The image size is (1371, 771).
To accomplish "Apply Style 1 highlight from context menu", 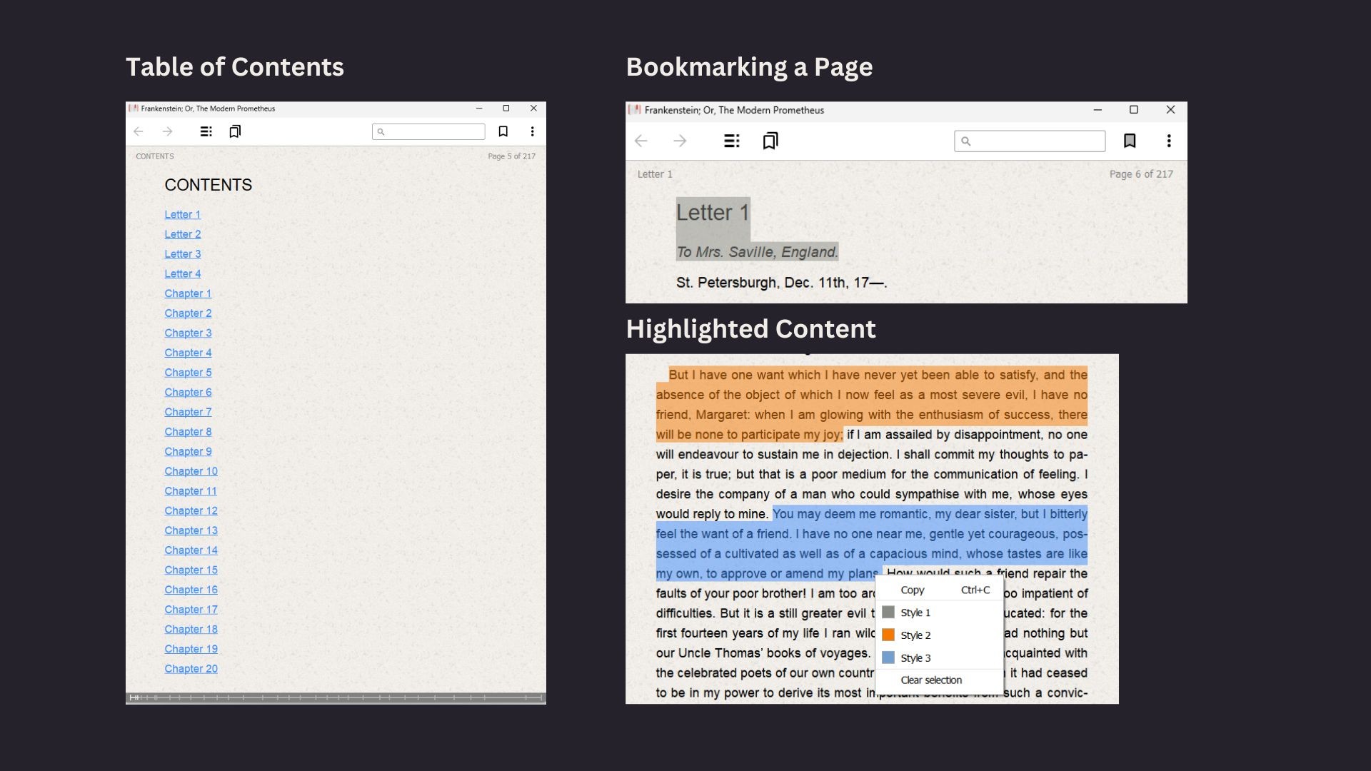I will [x=939, y=613].
